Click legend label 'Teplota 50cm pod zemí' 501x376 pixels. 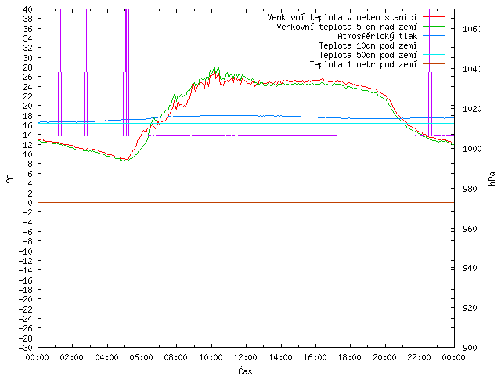[368, 55]
